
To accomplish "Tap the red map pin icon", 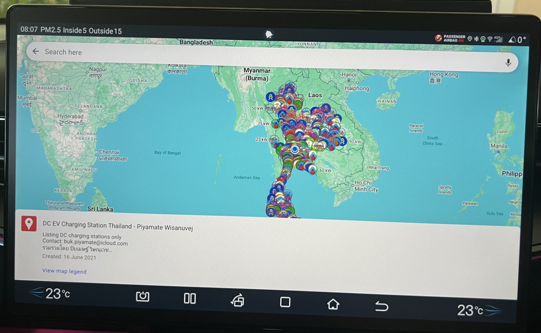I will pos(29,224).
